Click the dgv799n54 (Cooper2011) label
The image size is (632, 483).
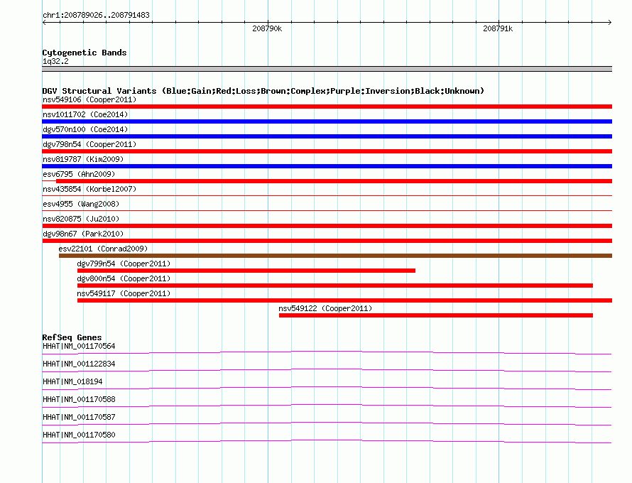pyautogui.click(x=124, y=264)
